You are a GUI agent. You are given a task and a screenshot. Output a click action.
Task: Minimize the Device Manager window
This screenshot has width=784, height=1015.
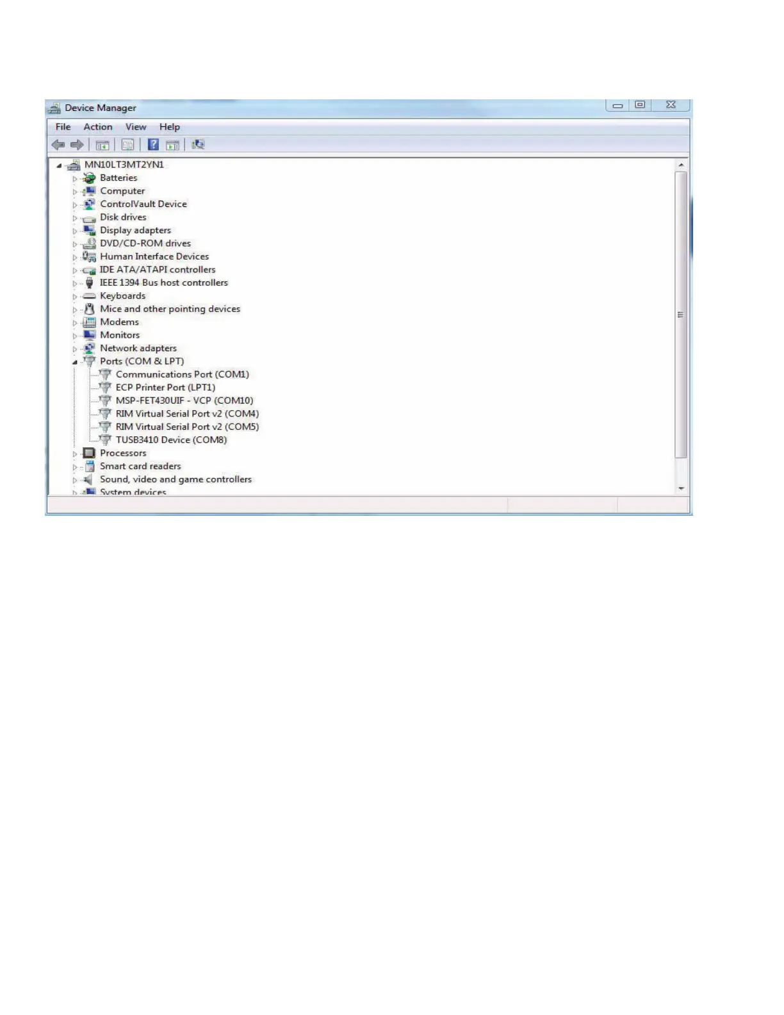tap(617, 105)
